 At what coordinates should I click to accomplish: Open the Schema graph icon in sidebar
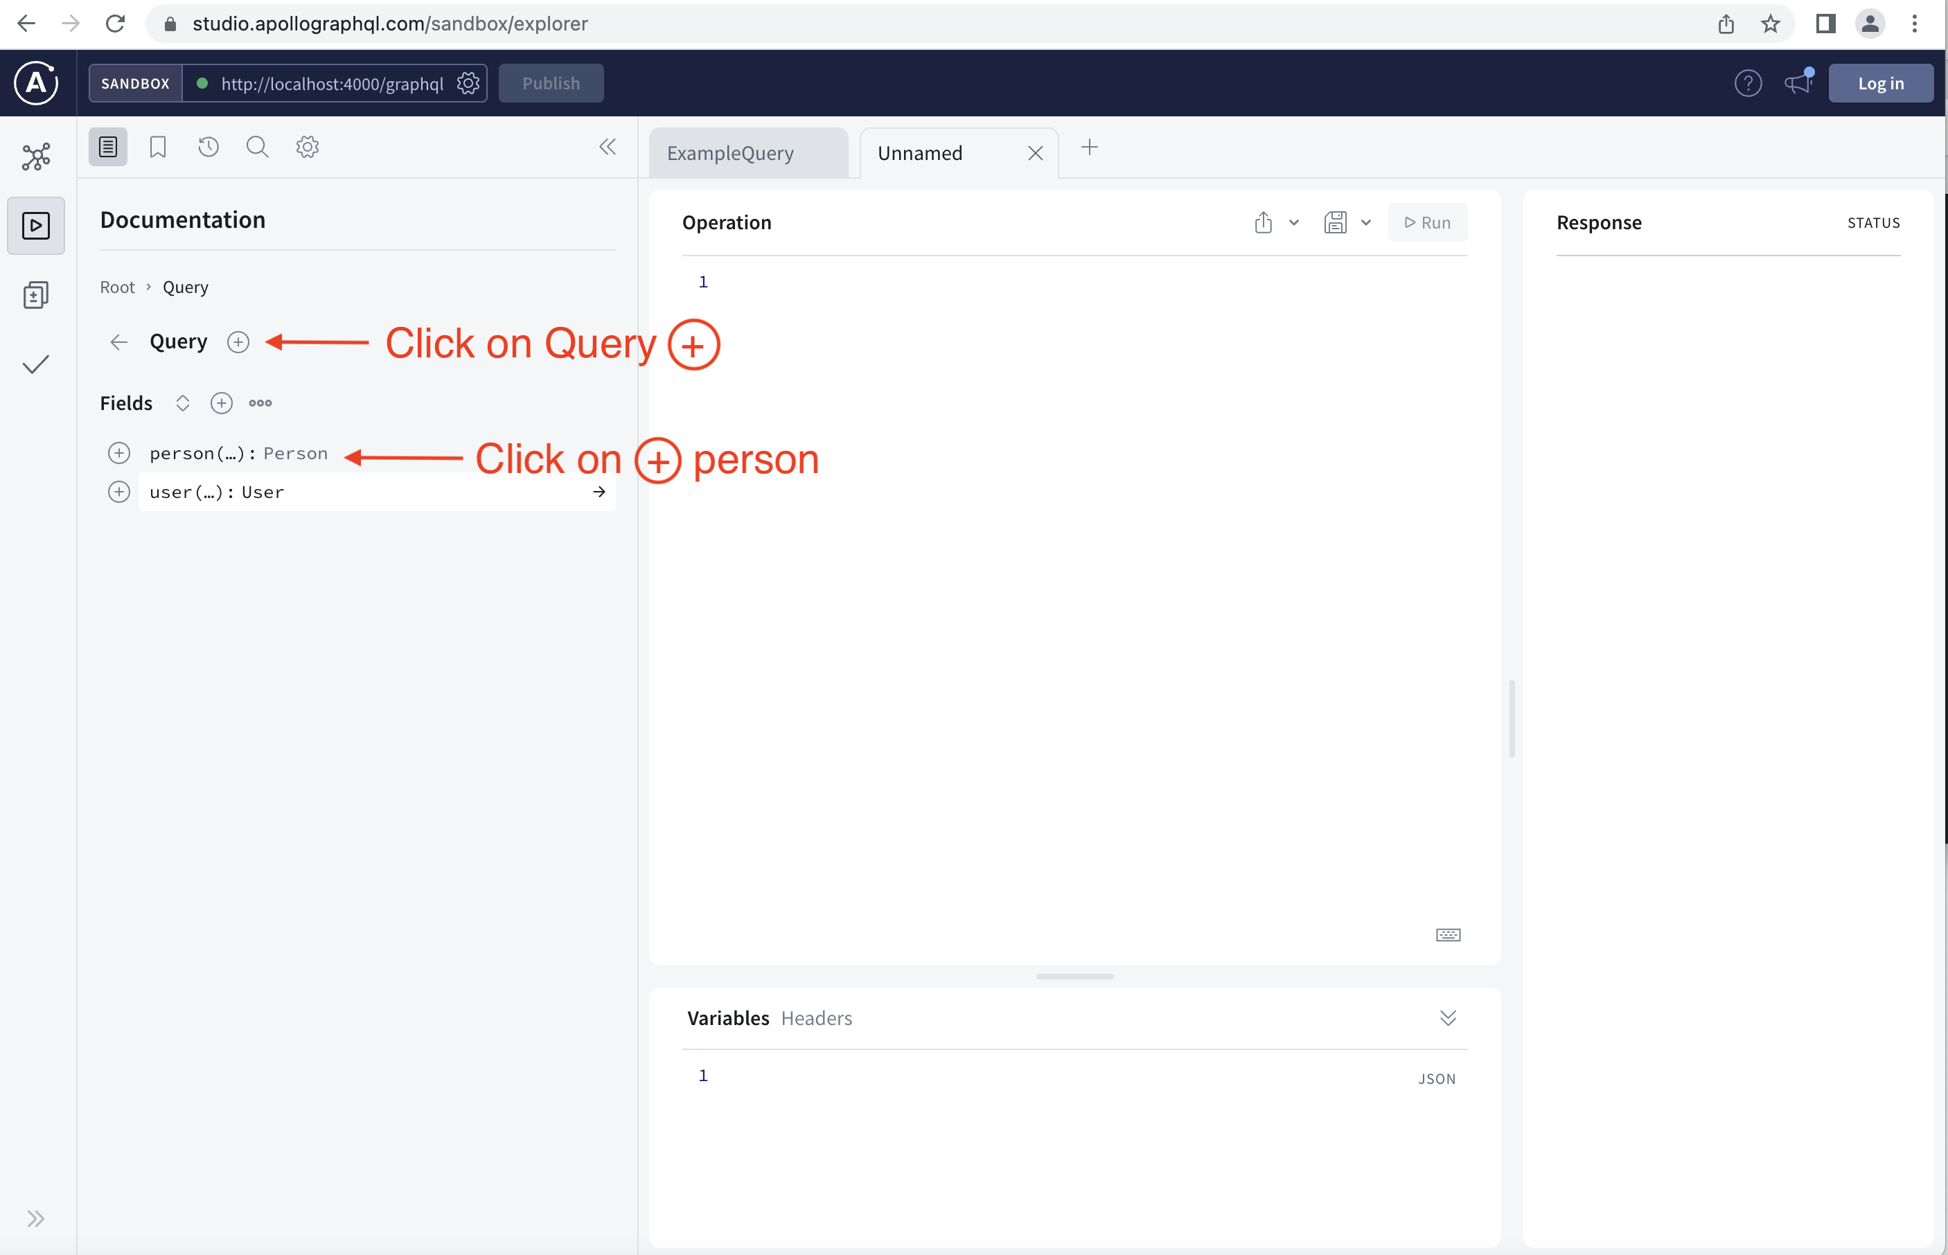coord(36,157)
